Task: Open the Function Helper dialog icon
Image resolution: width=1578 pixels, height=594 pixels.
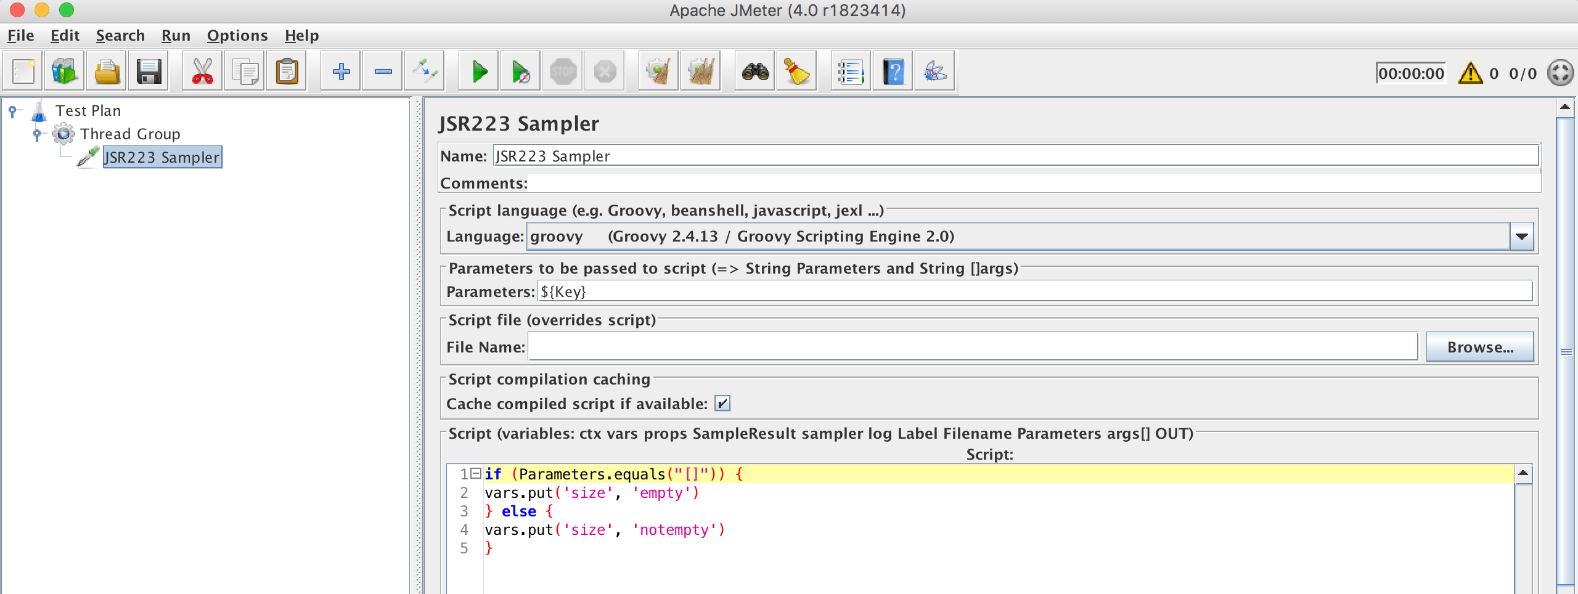Action: pos(851,72)
